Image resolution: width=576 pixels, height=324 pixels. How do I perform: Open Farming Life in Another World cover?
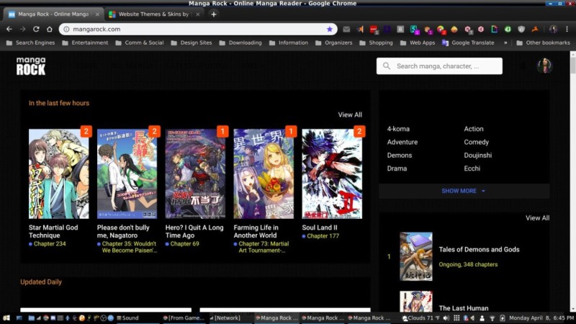[264, 174]
